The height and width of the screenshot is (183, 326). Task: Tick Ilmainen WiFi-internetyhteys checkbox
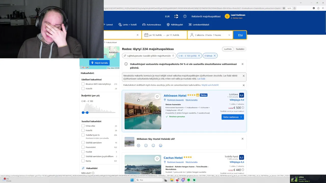[83, 84]
